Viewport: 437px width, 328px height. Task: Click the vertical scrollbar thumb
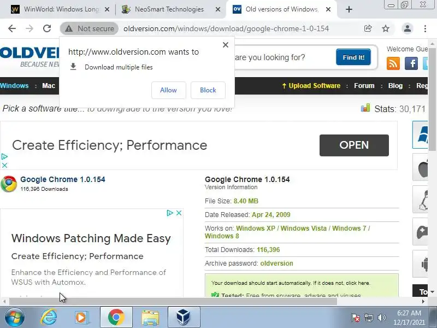(432, 99)
